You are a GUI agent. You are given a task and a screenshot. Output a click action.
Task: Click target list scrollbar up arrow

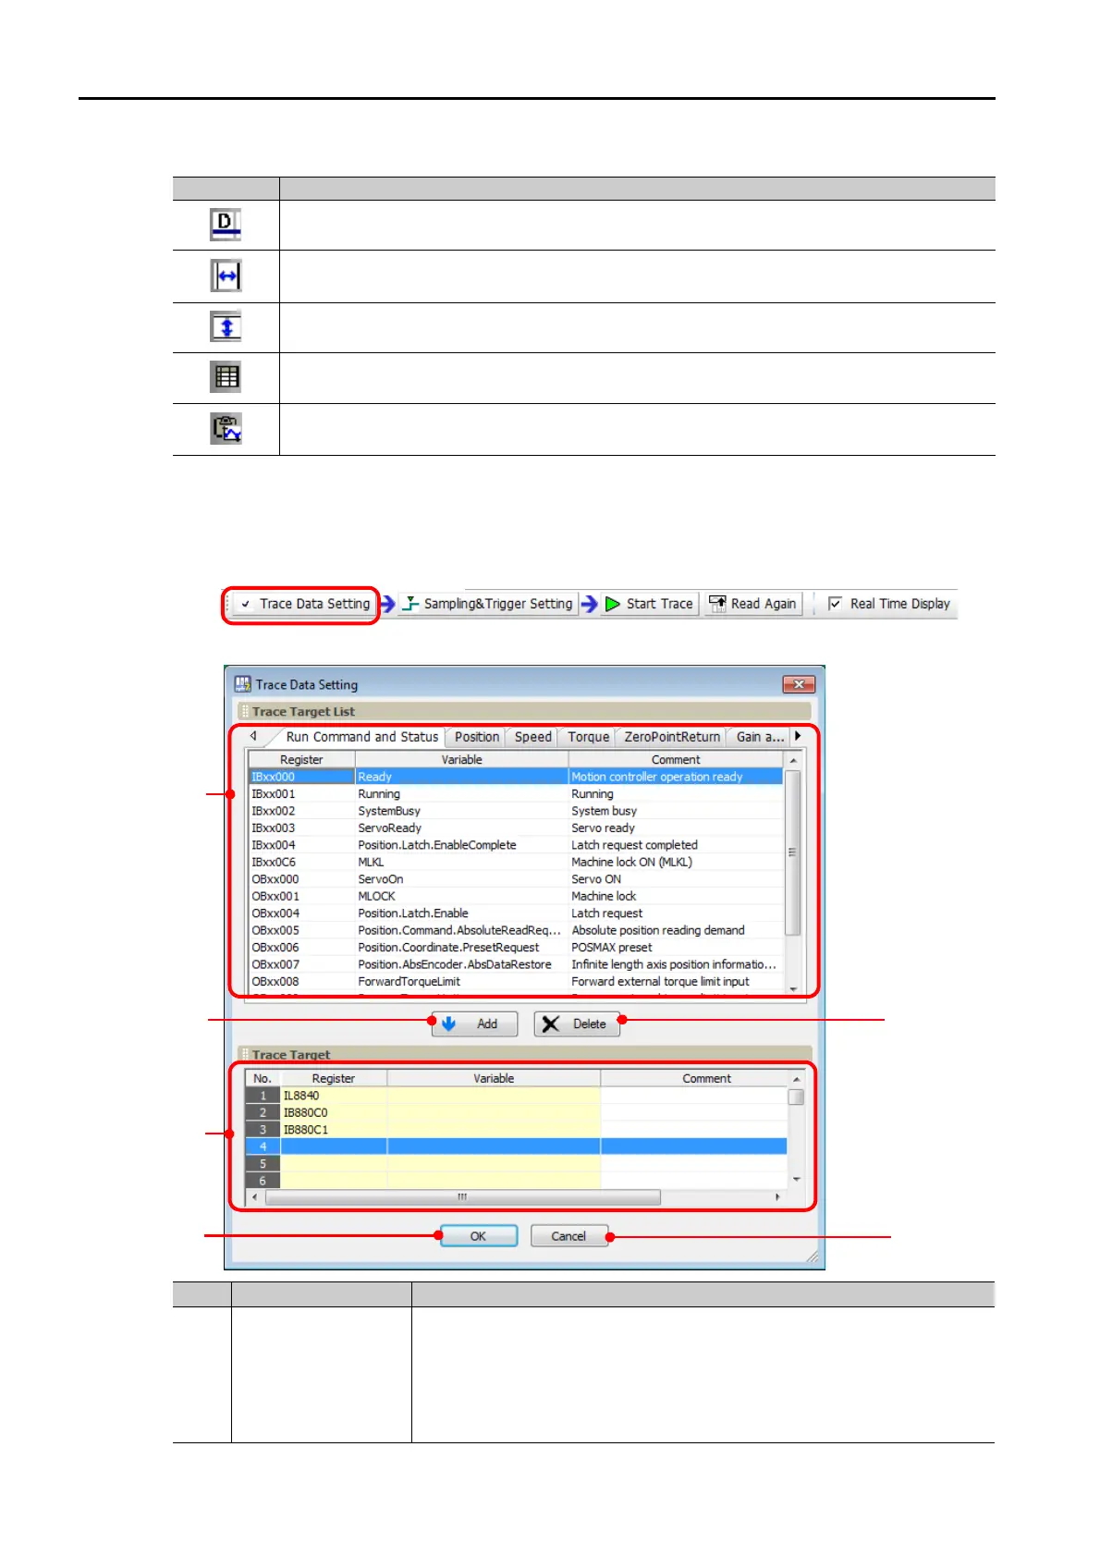[x=793, y=760]
